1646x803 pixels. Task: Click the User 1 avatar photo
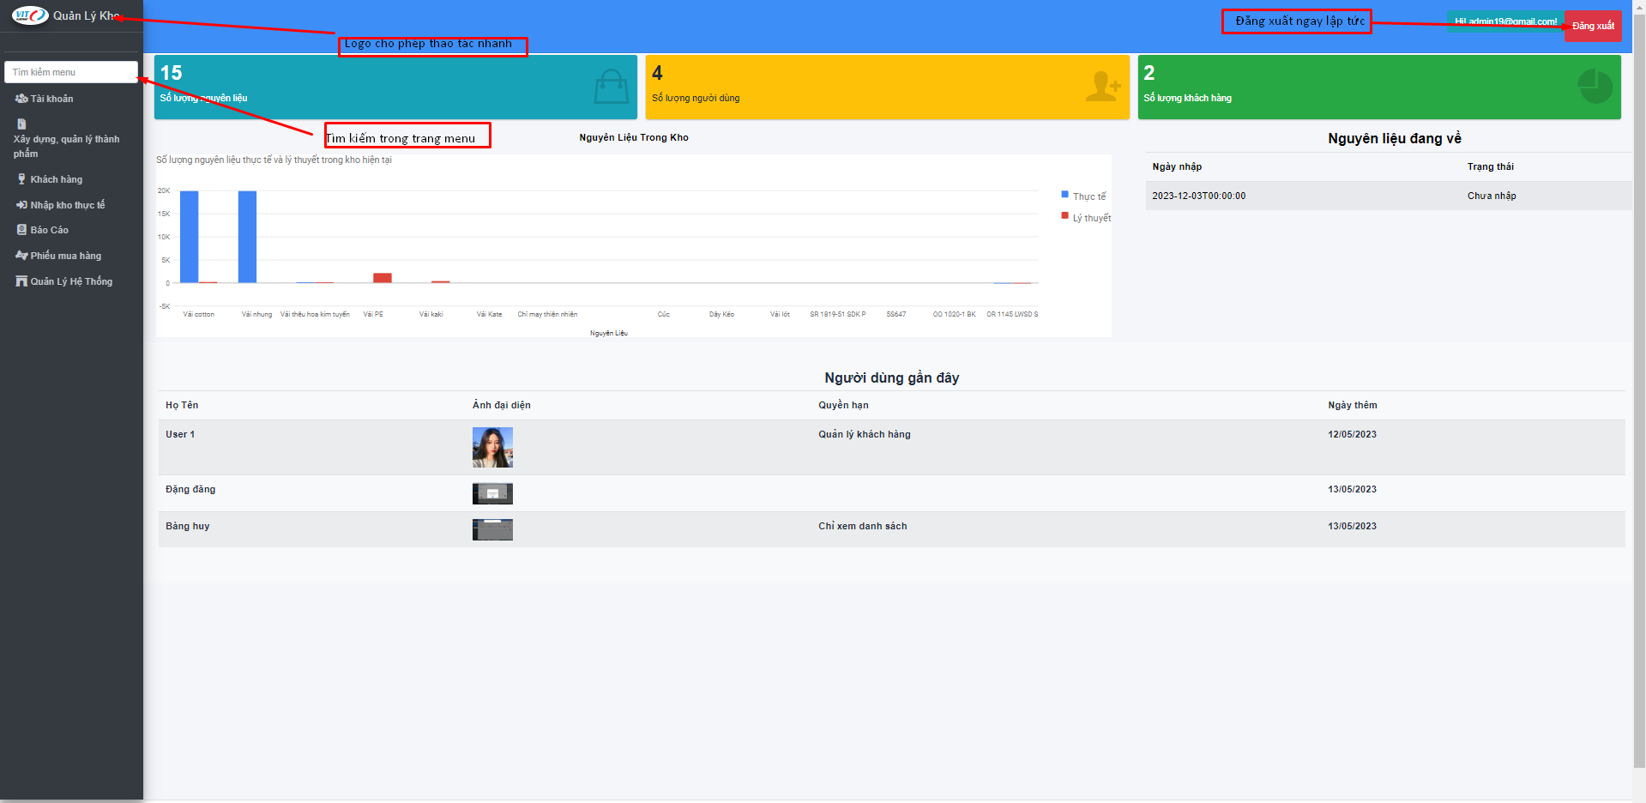point(492,447)
